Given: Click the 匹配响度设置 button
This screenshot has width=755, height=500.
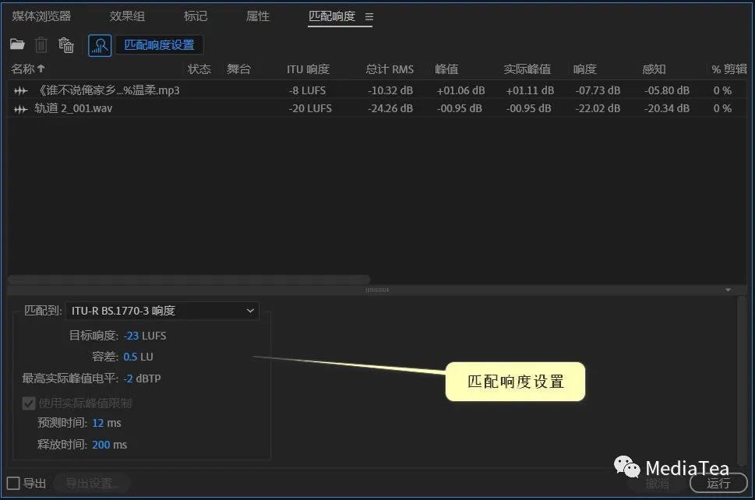Looking at the screenshot, I should click(x=160, y=45).
